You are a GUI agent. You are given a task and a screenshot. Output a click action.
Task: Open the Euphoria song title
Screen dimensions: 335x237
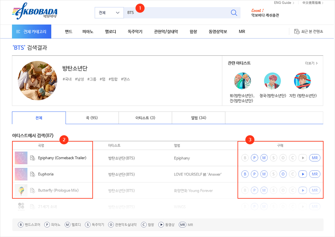tap(46, 174)
